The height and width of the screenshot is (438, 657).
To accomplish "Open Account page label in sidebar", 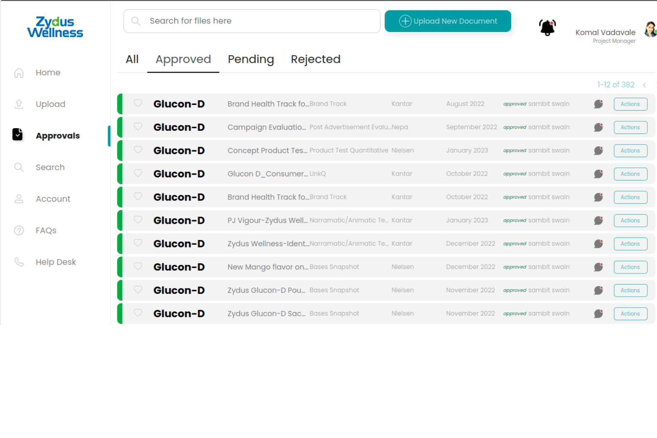I will (53, 199).
